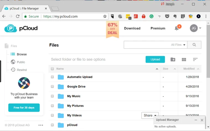Create a new folder using the folder-plus icon

pos(173,60)
